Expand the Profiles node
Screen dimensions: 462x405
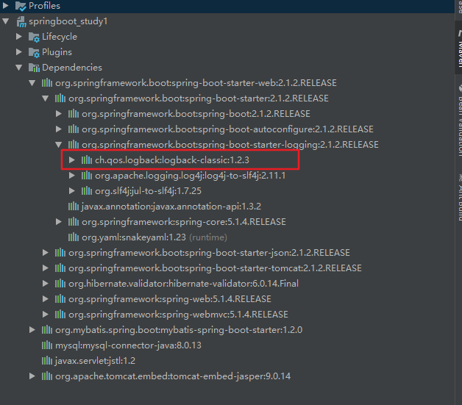click(5, 6)
